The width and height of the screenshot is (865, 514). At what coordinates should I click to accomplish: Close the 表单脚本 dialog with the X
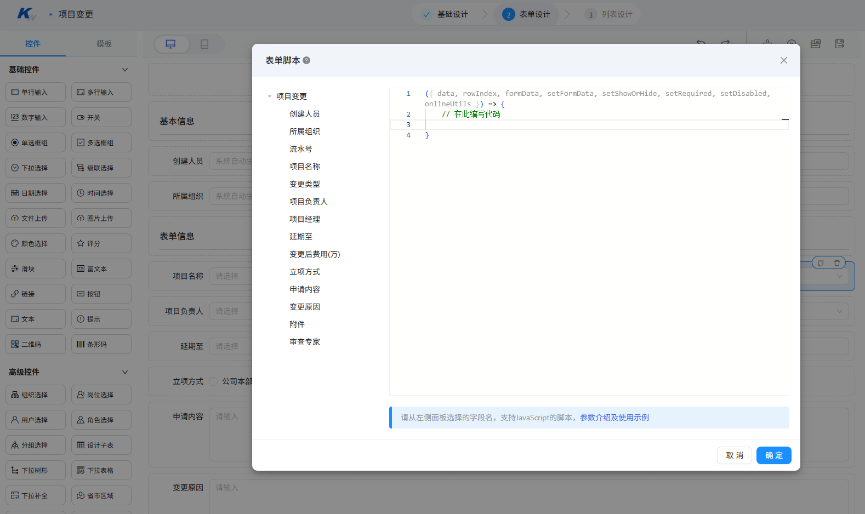click(x=784, y=60)
